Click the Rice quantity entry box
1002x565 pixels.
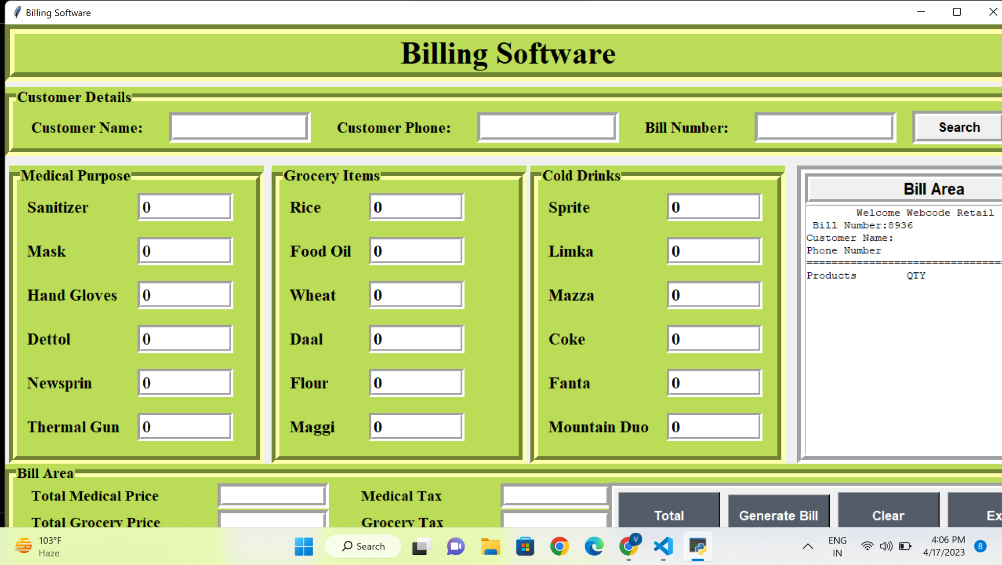click(x=415, y=207)
